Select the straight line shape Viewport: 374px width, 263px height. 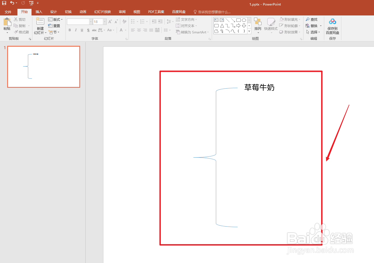[x=227, y=20]
